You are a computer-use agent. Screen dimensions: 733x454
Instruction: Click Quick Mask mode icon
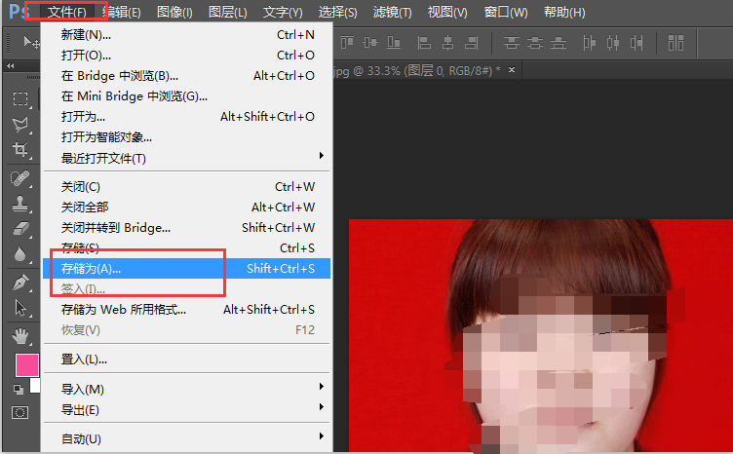point(20,412)
